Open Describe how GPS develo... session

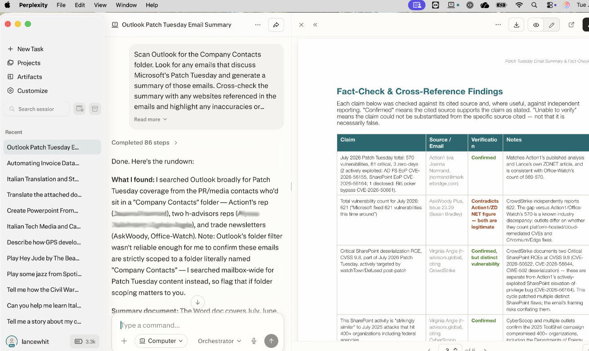[52, 242]
